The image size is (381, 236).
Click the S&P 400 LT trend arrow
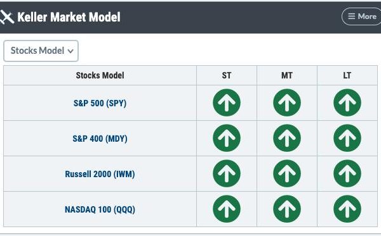[x=347, y=138]
